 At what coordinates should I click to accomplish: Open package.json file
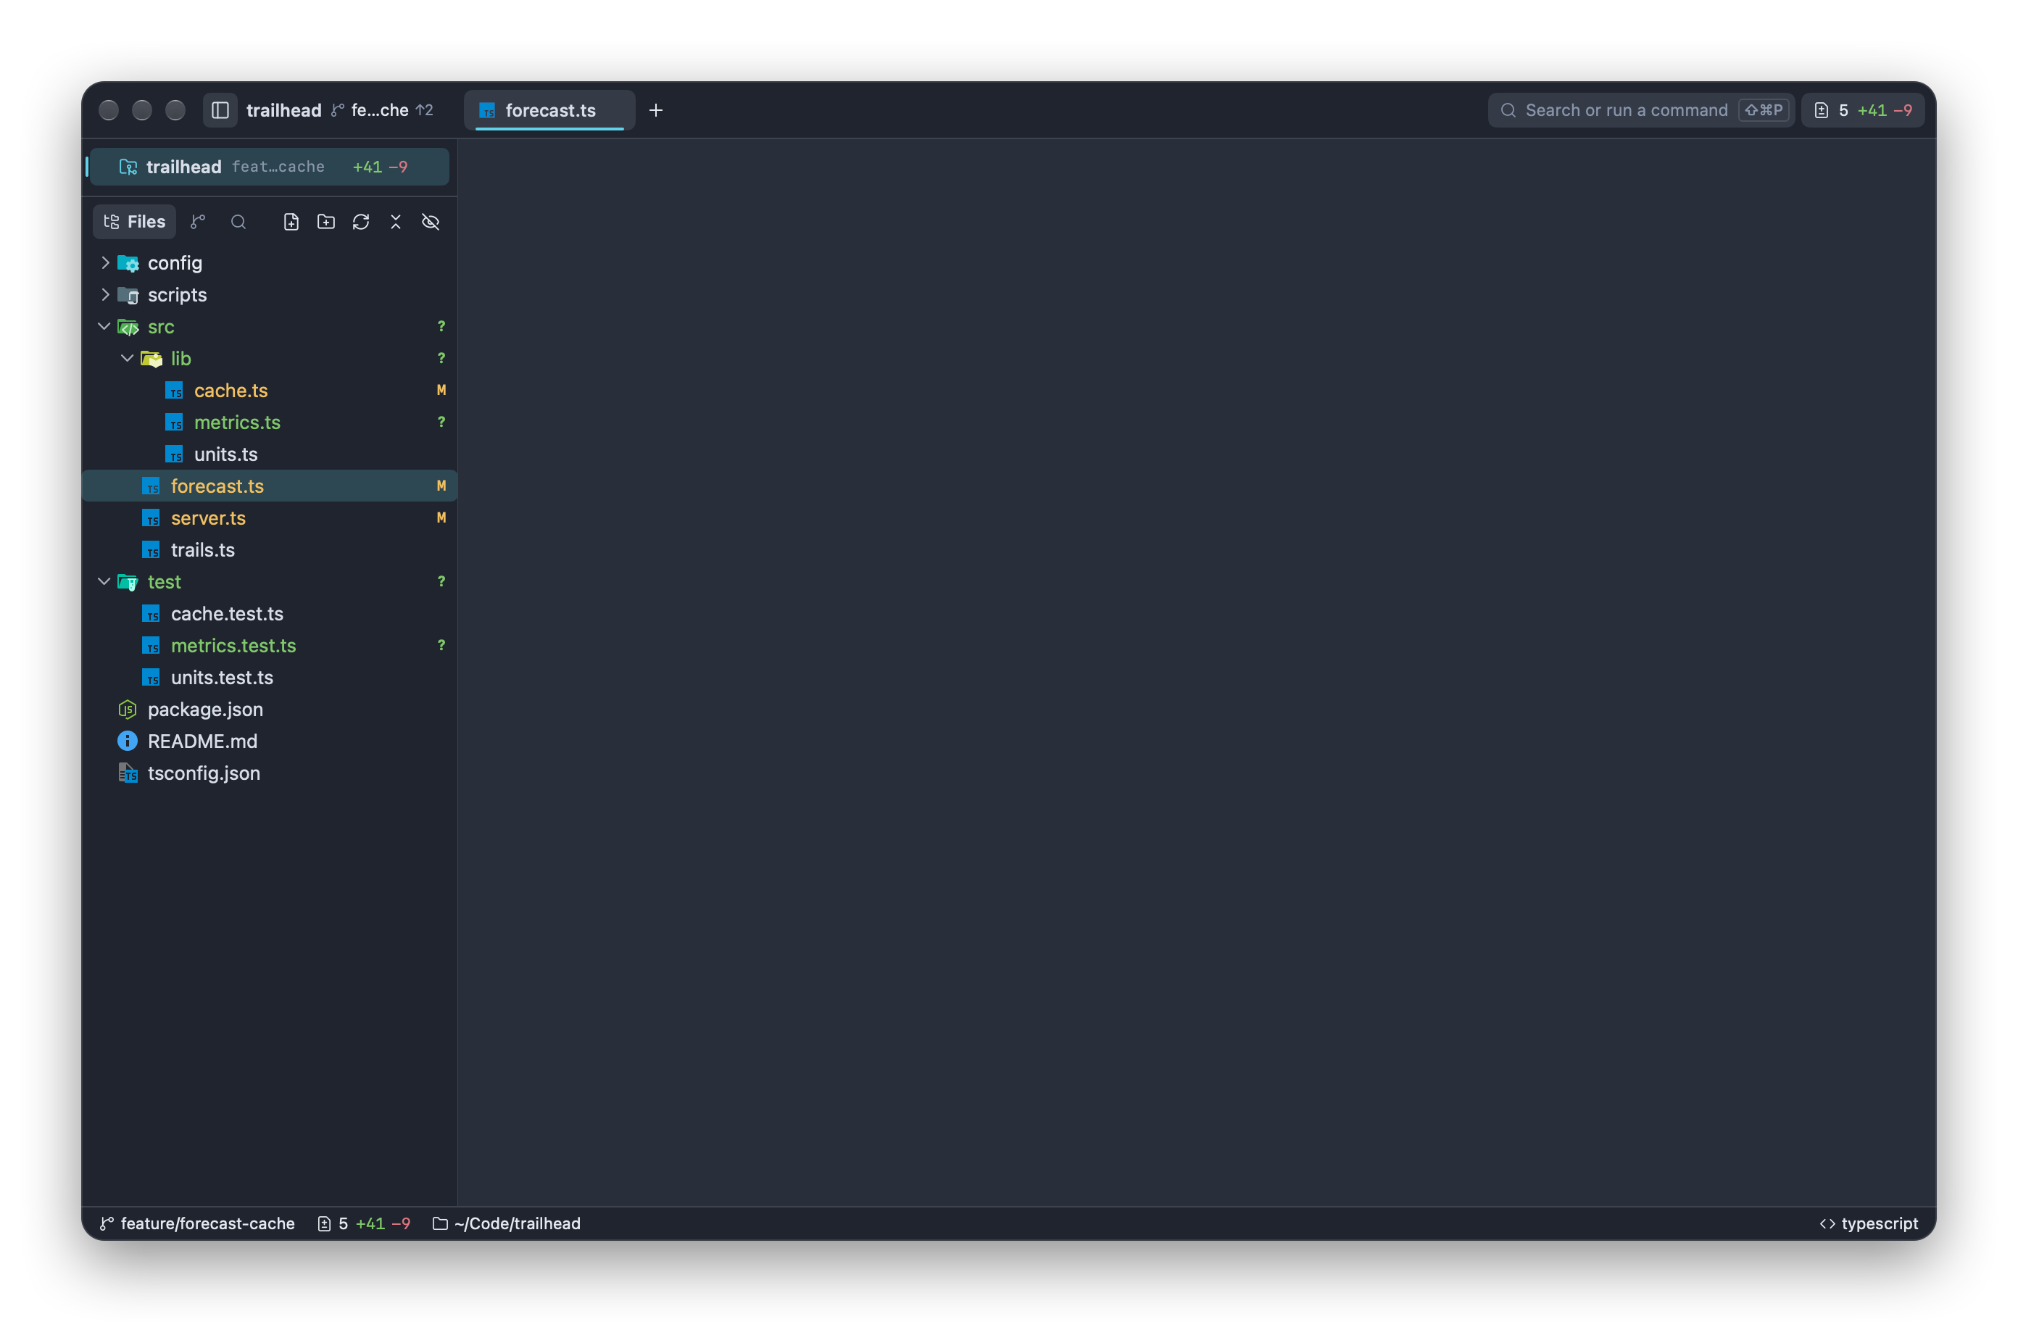pyautogui.click(x=270, y=709)
